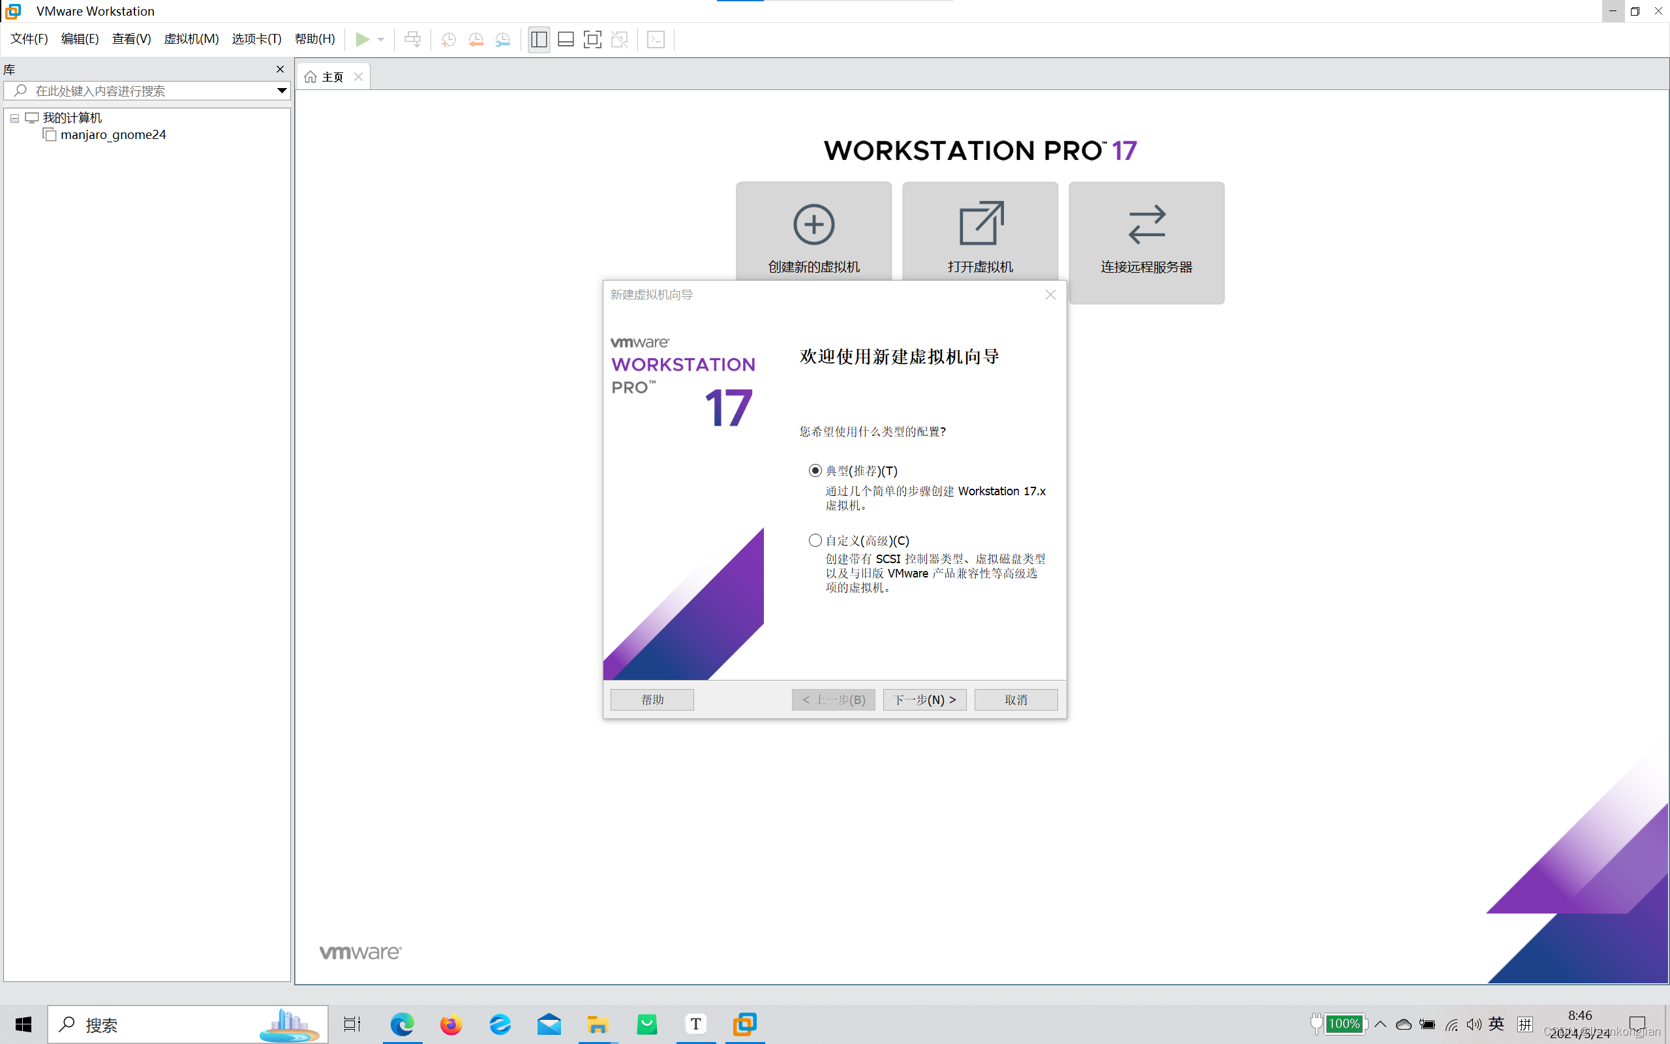This screenshot has height=1044, width=1670.
Task: Open the Typora T icon on taskbar
Action: tap(695, 1024)
